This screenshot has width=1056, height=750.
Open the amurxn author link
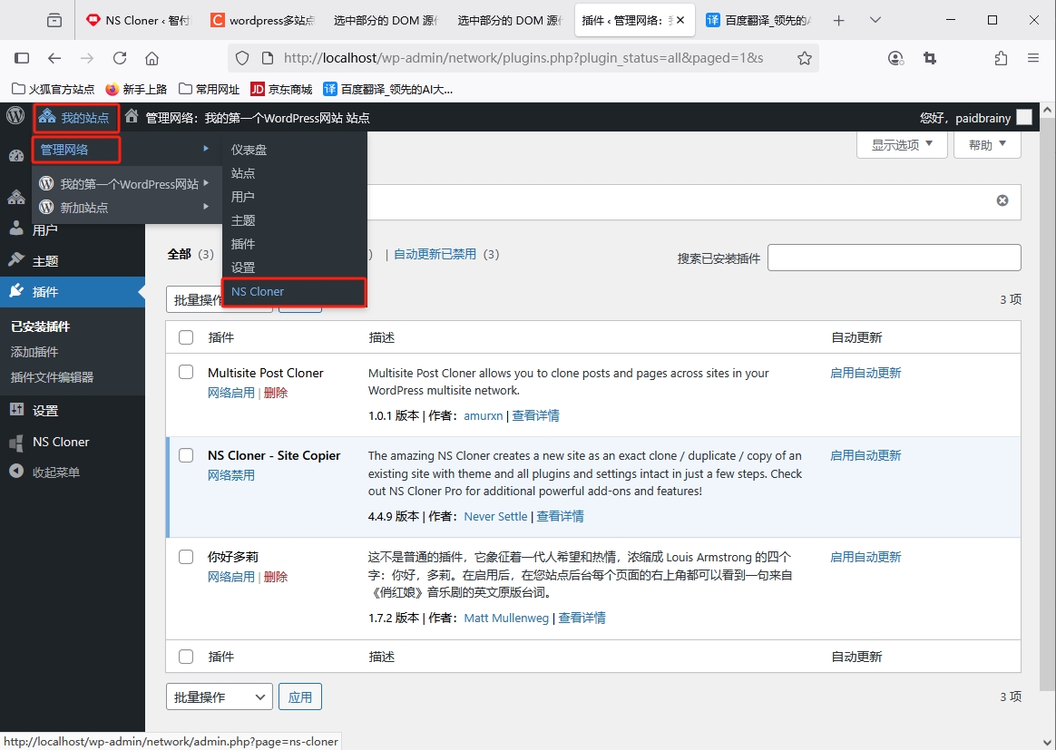pyautogui.click(x=483, y=415)
